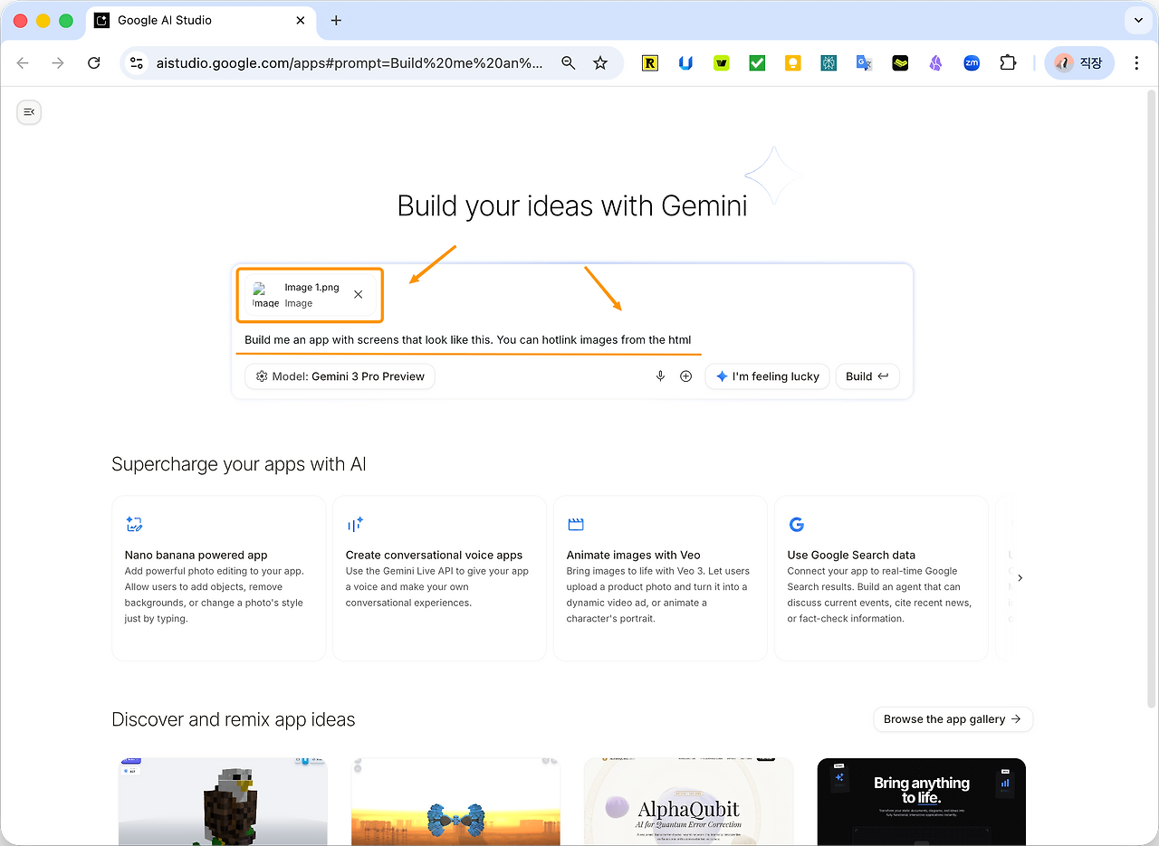Bookmark this page with the star icon
This screenshot has height=846, width=1159.
pyautogui.click(x=600, y=62)
